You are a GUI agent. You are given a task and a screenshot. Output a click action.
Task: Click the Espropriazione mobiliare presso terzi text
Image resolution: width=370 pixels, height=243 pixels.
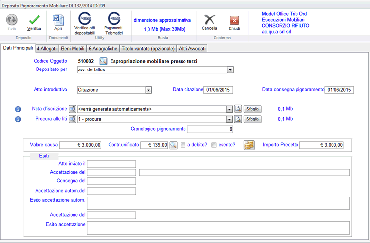(154, 61)
